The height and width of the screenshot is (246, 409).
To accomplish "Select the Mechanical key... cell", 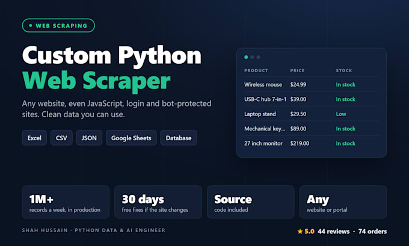I will pyautogui.click(x=265, y=129).
